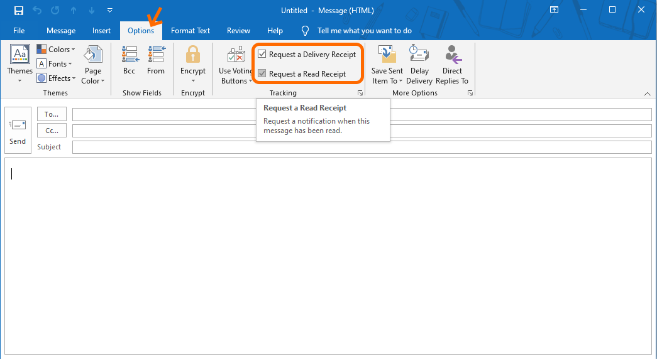Click Delay Delivery icon
Viewport: 657px width, 359px height.
click(x=419, y=65)
